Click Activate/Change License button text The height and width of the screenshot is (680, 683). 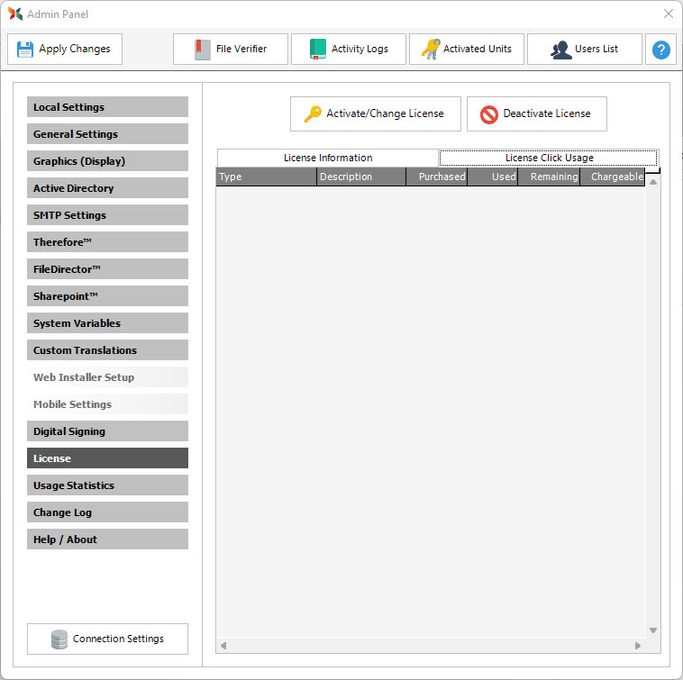point(385,113)
